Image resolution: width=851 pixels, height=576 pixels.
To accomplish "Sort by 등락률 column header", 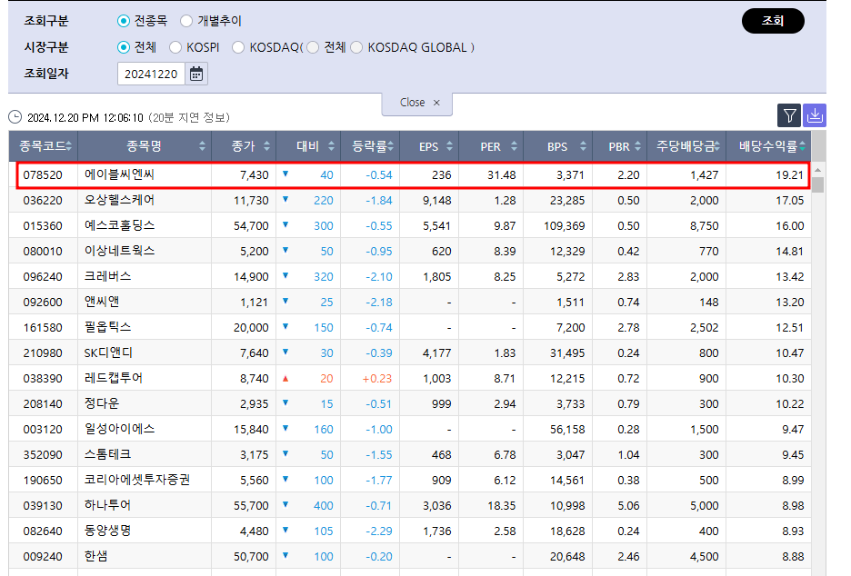I will tap(371, 146).
